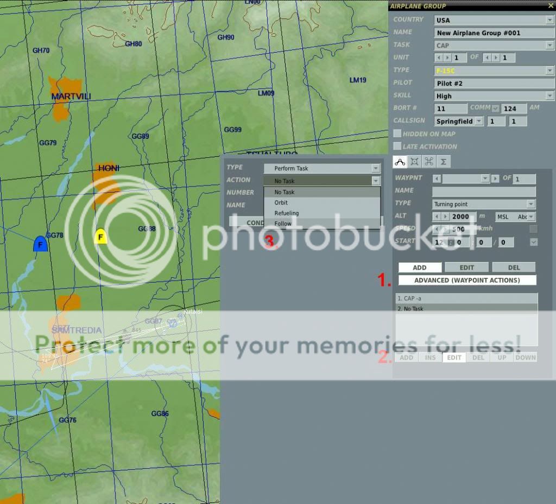The image size is (556, 504).
Task: Enable the Late Activation checkbox
Action: (x=397, y=146)
